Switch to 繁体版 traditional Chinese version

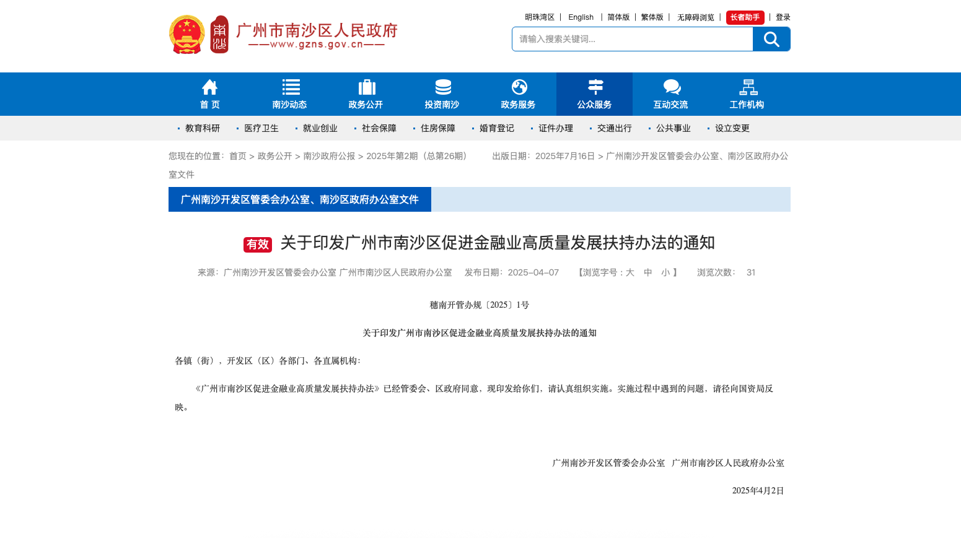pyautogui.click(x=652, y=17)
